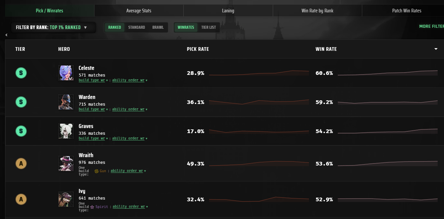444x219 pixels.
Task: Switch to Winrates view
Action: (186, 27)
